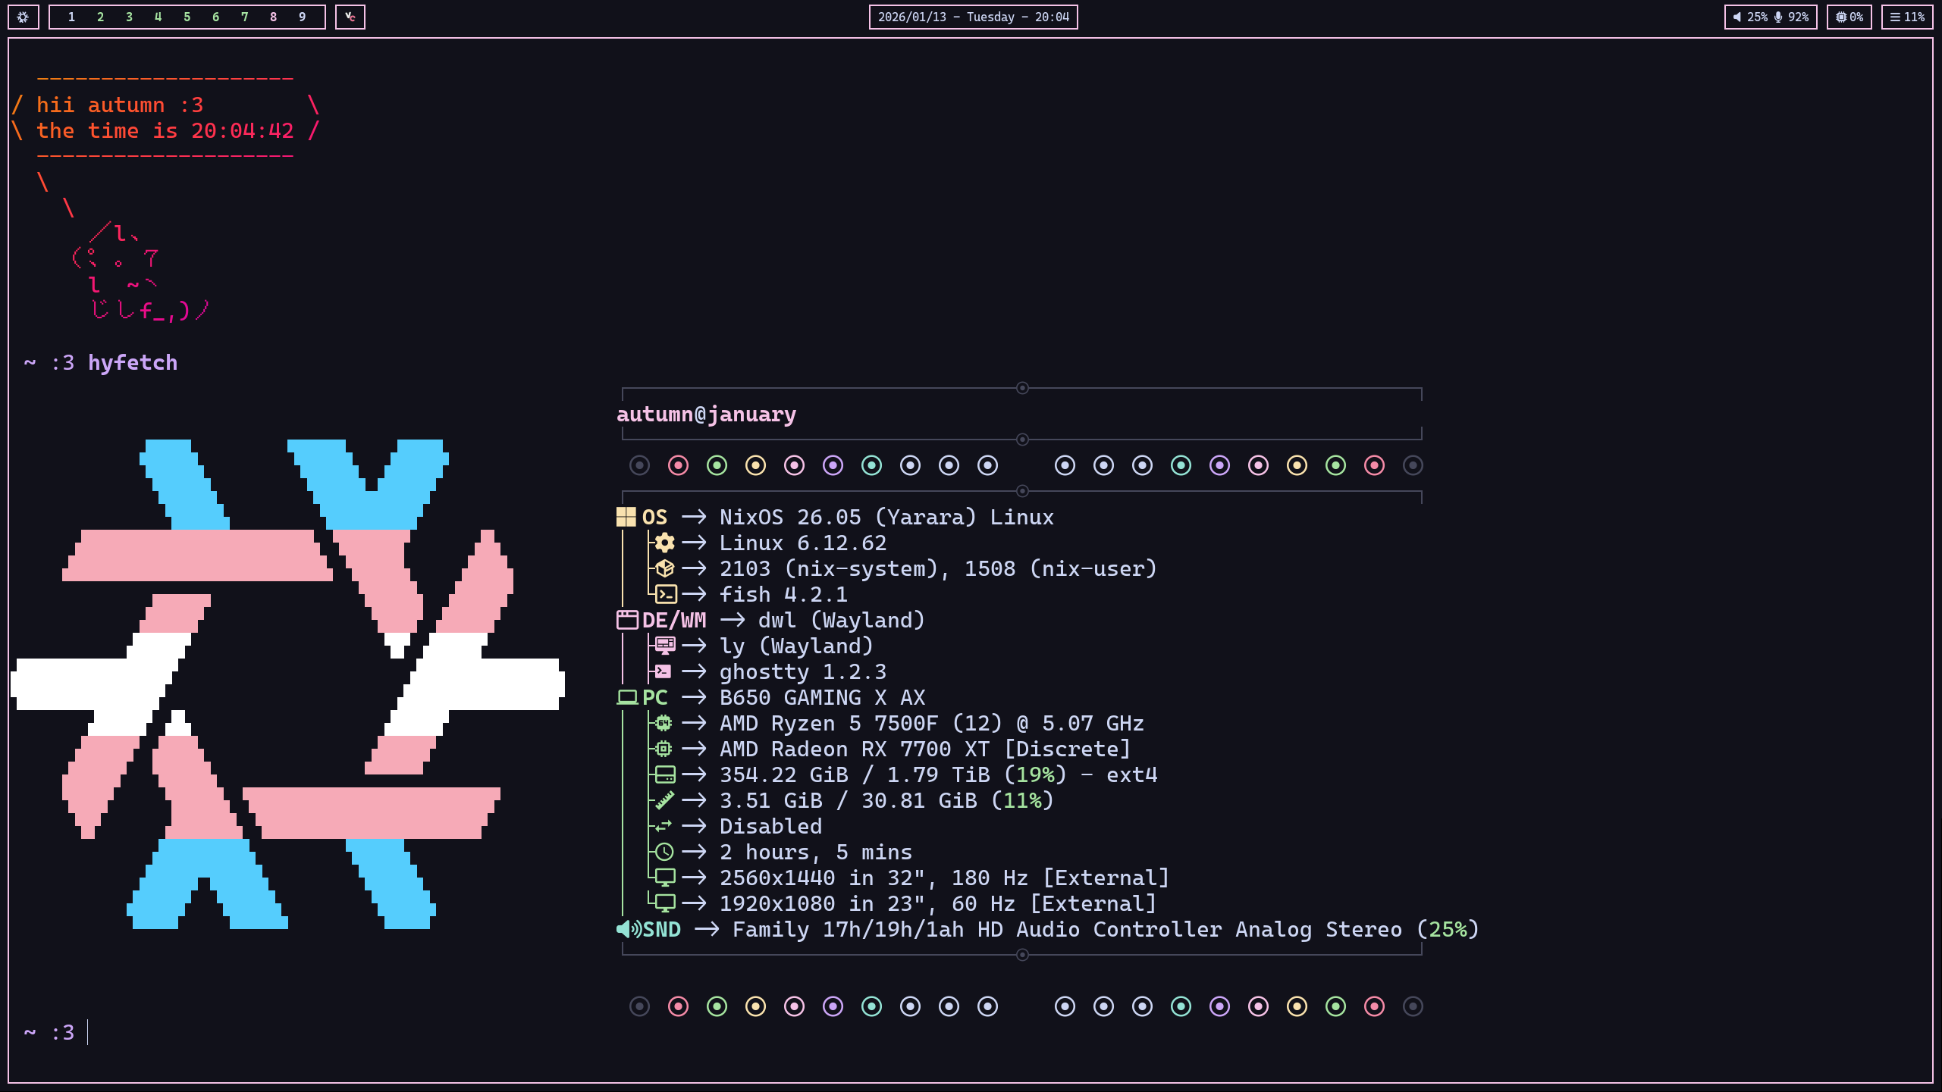Click the kernel gear icon beside Linux 6.12.62
This screenshot has width=1942, height=1092.
pyautogui.click(x=665, y=543)
